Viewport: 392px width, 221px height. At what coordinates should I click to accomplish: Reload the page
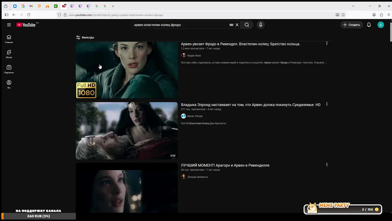click(x=28, y=15)
